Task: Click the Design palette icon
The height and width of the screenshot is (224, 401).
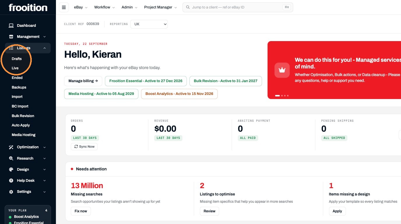Action: tap(11, 170)
